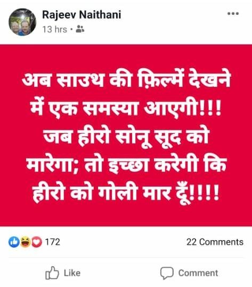Viewport: 252px width, 287px height.
Task: Click the laughing Haha reaction icon
Action: coord(26,242)
